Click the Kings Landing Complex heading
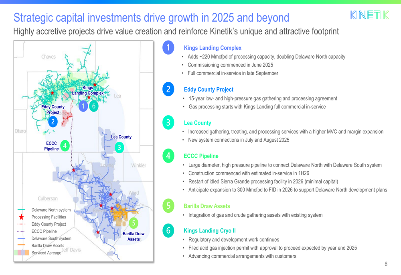This screenshot has height=275, width=401. tap(213, 48)
